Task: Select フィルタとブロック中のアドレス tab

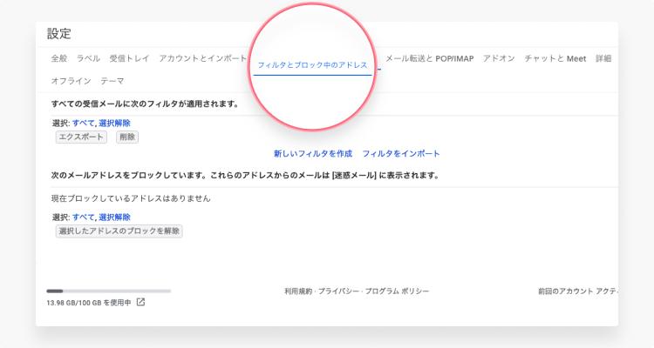Action: pyautogui.click(x=312, y=65)
